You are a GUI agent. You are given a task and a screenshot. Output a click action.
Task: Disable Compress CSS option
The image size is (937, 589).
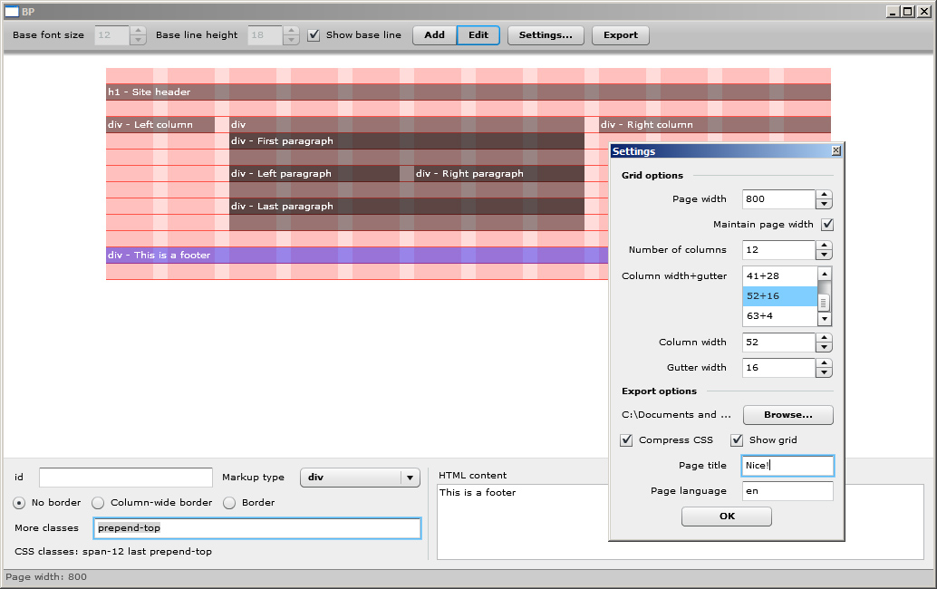click(626, 440)
